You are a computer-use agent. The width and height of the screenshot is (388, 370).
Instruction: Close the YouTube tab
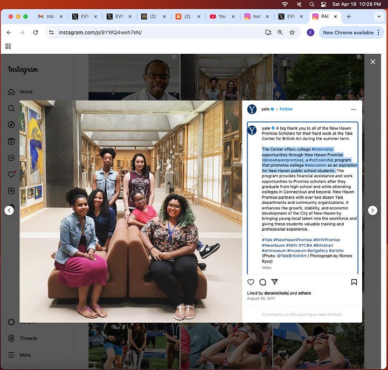point(233,17)
